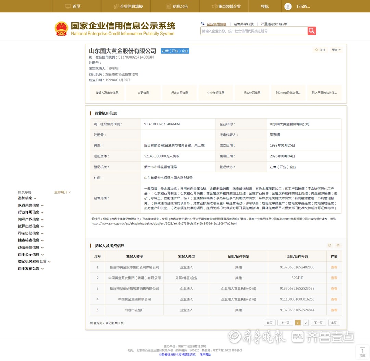
Task: Click page 1 in pagination
Action: click(298, 323)
